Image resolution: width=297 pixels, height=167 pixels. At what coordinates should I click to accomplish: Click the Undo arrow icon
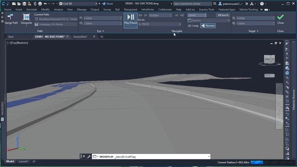pos(45,4)
